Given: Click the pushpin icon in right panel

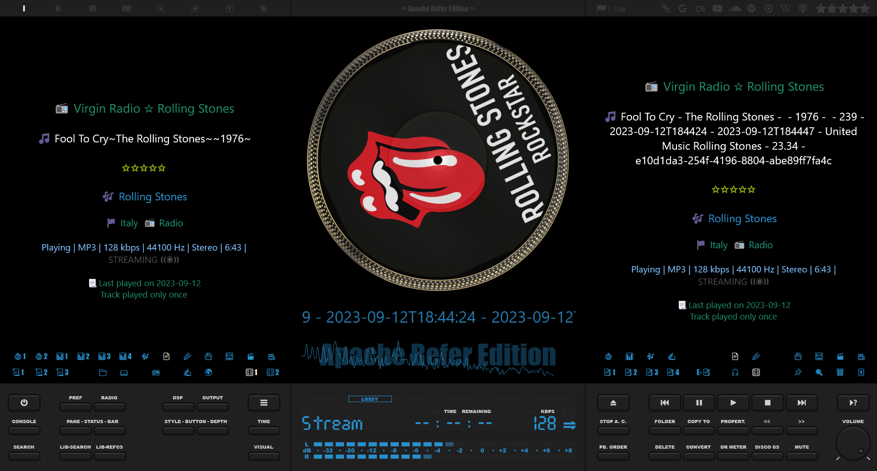Looking at the screenshot, I should pyautogui.click(x=798, y=372).
